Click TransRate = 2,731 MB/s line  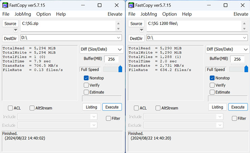click(156, 66)
